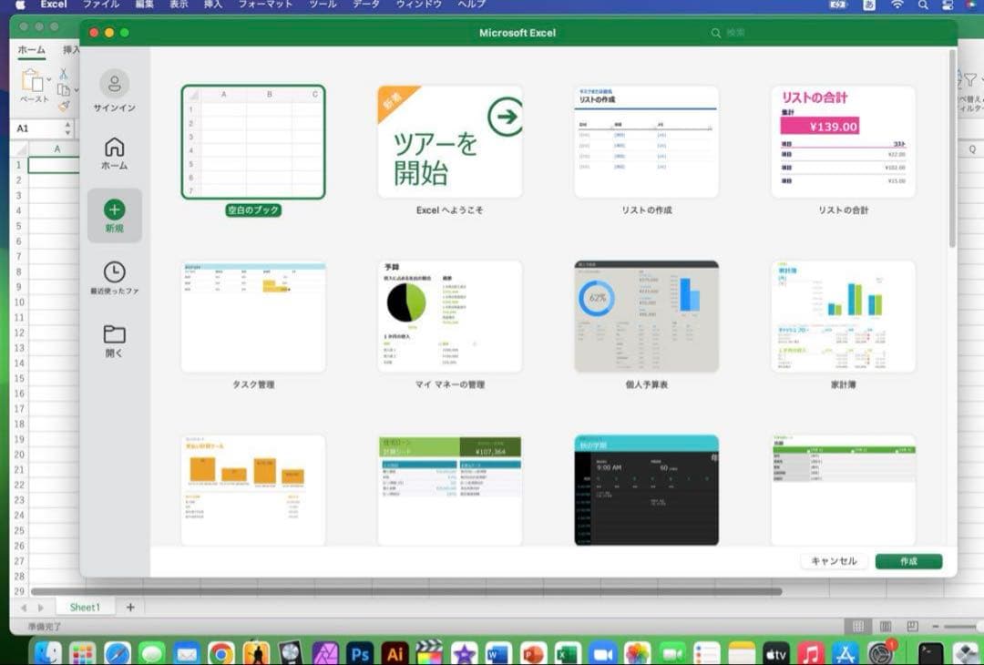Click the 作成 button to create workbook

point(908,561)
